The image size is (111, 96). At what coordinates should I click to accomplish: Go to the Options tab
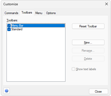(51, 13)
